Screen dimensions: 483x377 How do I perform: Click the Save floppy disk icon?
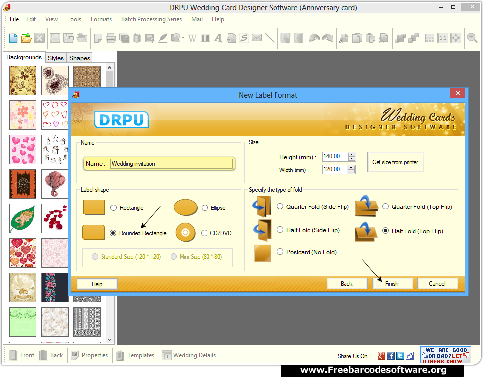point(55,38)
